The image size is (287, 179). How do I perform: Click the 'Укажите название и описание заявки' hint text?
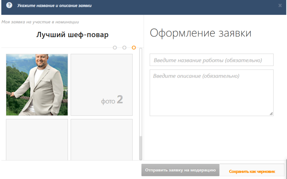click(54, 5)
